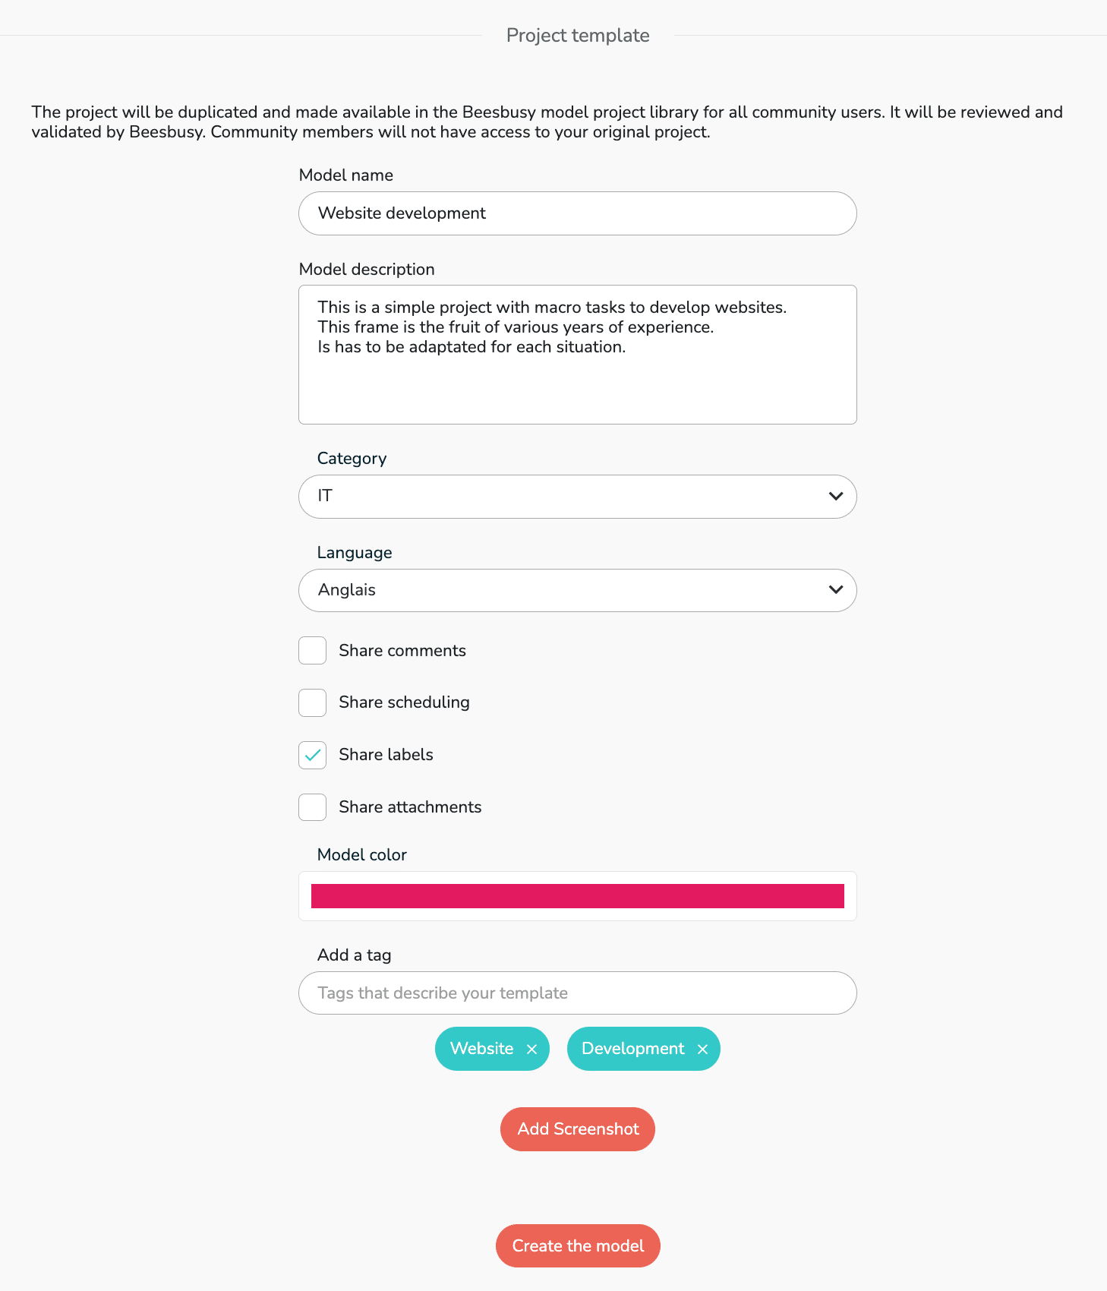Enable the Share attachments checkbox
The height and width of the screenshot is (1291, 1107).
click(x=312, y=807)
